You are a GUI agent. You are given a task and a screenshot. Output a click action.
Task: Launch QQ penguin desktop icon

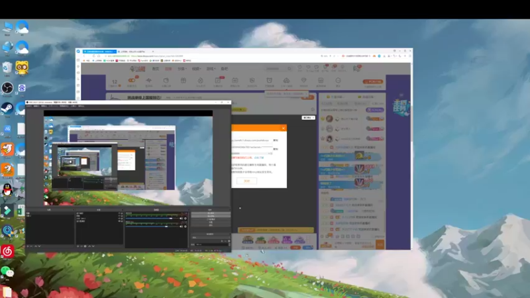click(x=7, y=190)
